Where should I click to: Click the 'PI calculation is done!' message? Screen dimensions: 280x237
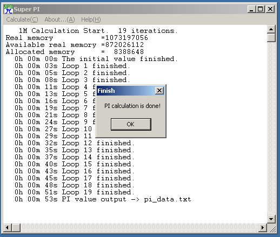point(132,106)
